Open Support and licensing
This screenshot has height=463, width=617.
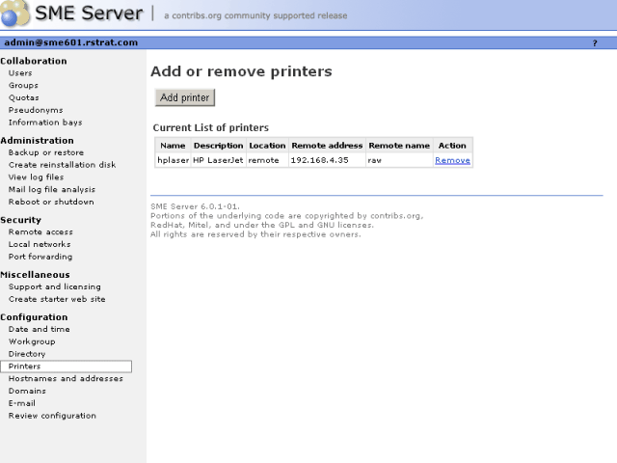(x=55, y=287)
